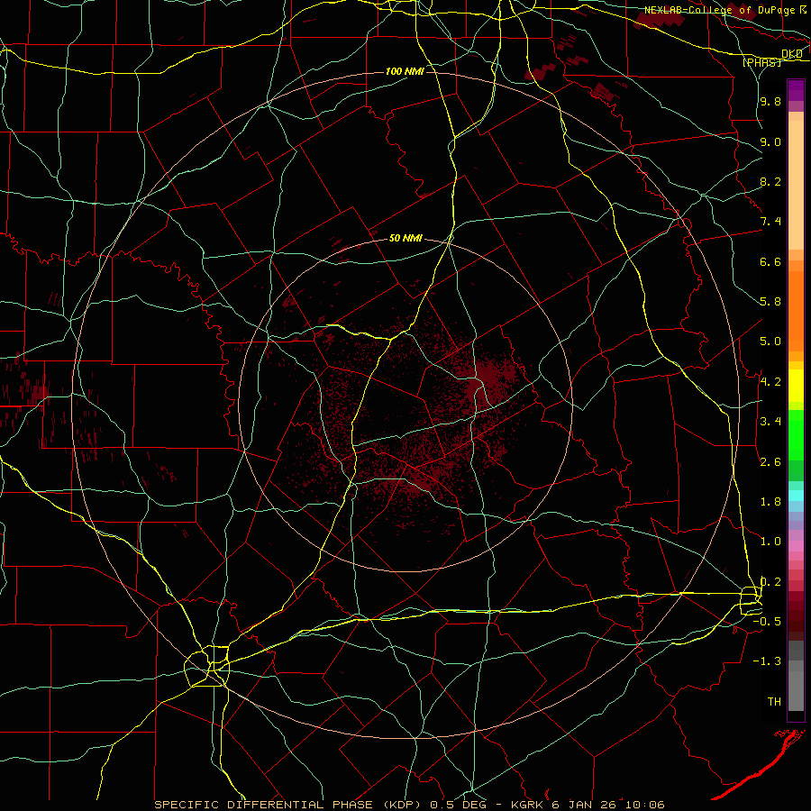This screenshot has width=811, height=811.
Task: Click the 2.6 scale label
Action: click(x=770, y=462)
